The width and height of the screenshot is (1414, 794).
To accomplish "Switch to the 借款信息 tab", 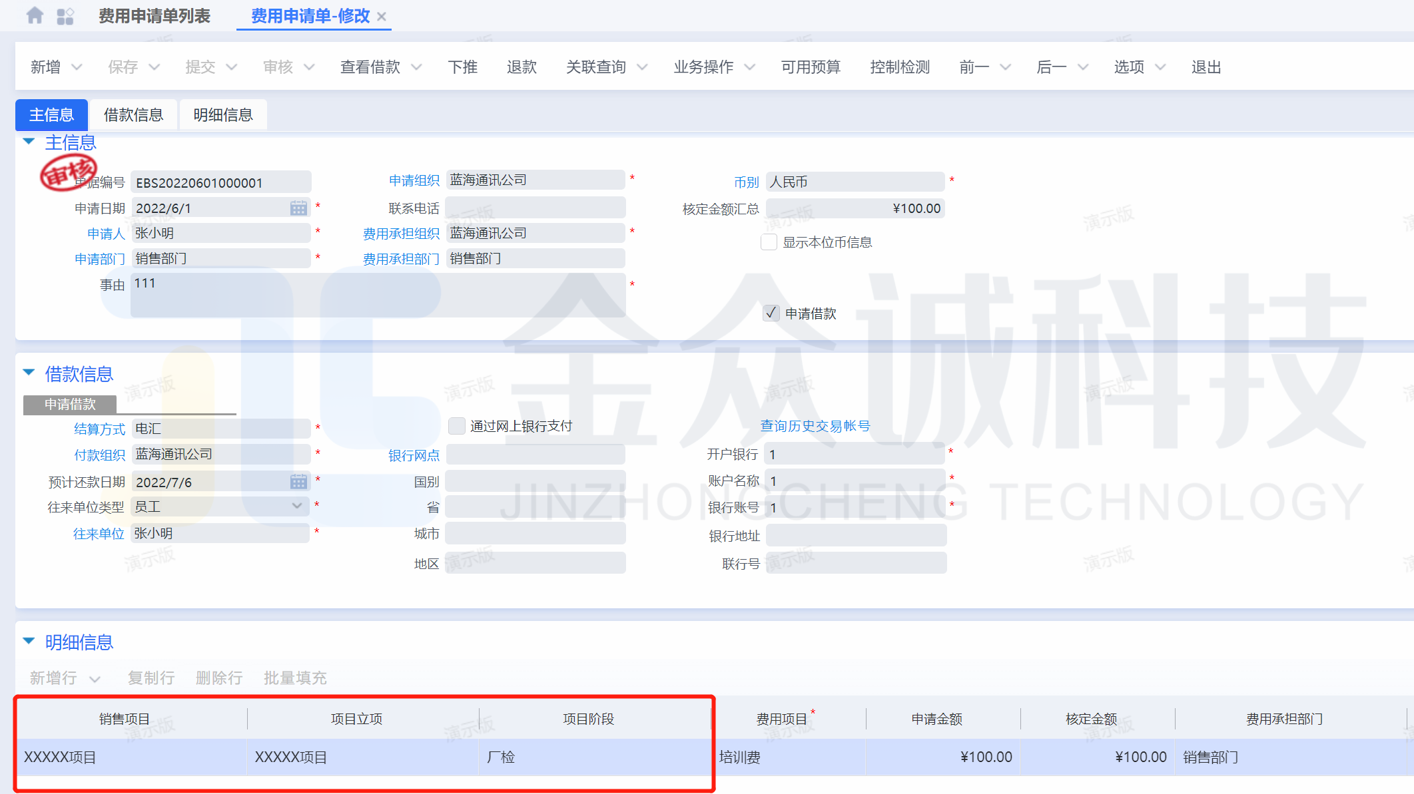I will point(133,115).
